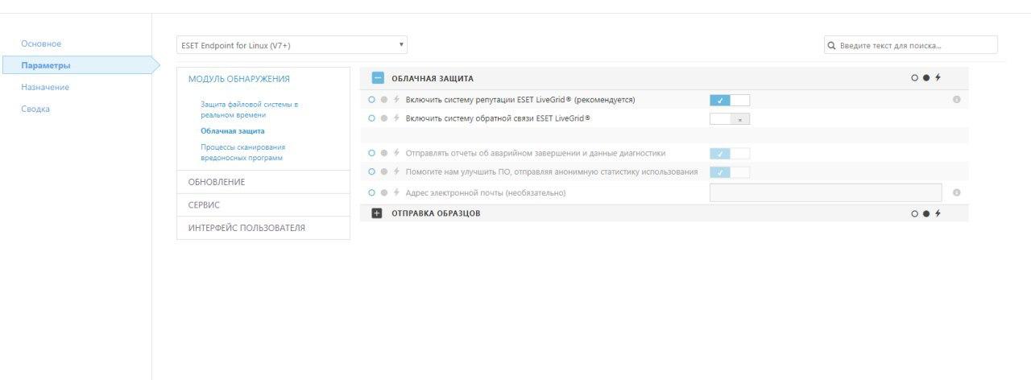The image size is (1031, 380).
Task: Click the circle icon in ОТПРАВКА ОБРАЗЦОВ header
Action: point(914,213)
